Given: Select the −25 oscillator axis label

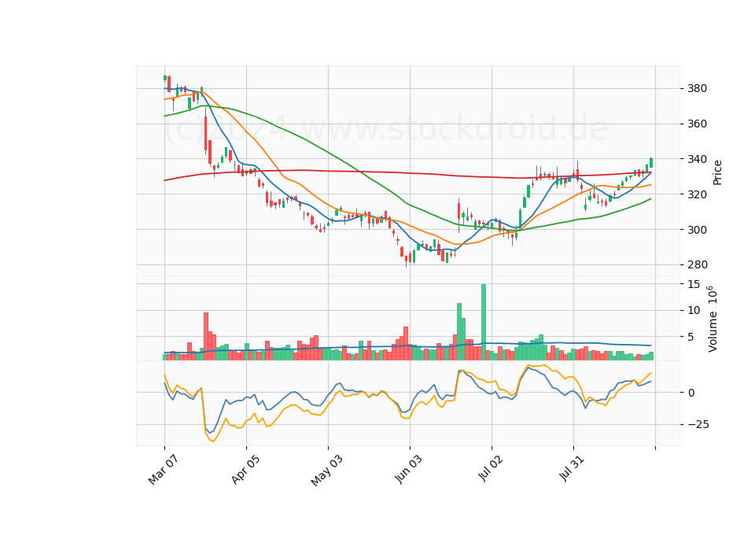Looking at the screenshot, I should (x=698, y=424).
